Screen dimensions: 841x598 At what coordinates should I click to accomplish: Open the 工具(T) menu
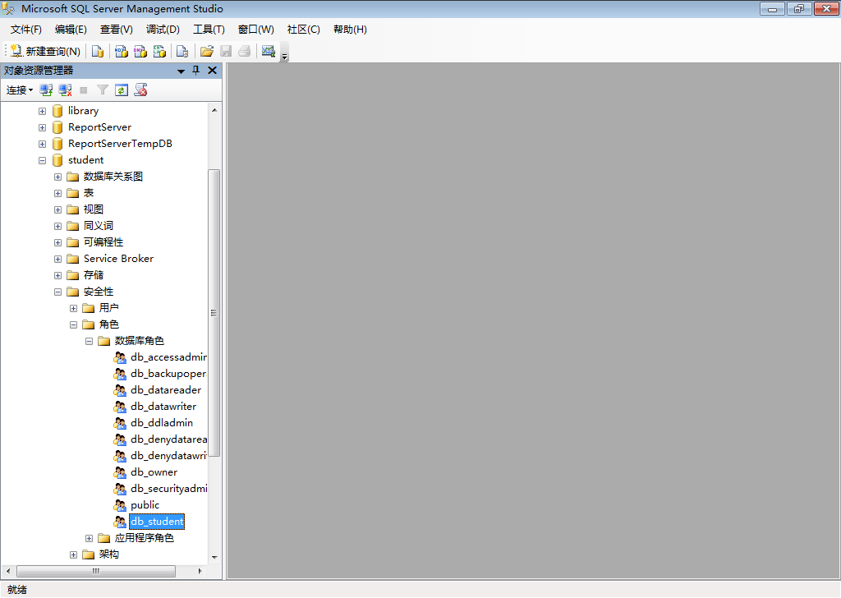click(209, 30)
